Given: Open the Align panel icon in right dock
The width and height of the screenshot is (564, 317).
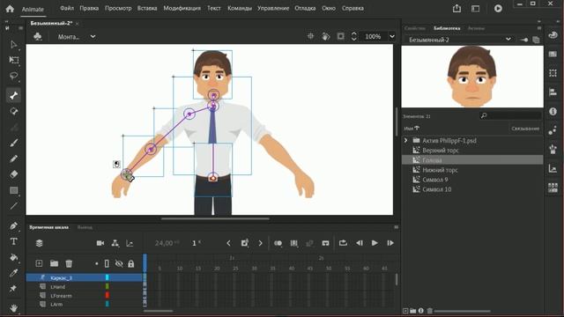Looking at the screenshot, I should [x=553, y=92].
